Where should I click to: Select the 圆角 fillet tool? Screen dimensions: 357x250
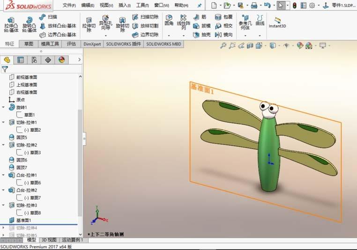(x=169, y=20)
